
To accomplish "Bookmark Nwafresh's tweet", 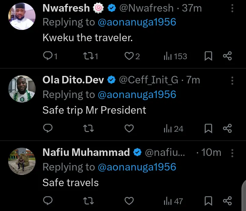I will (208, 56).
